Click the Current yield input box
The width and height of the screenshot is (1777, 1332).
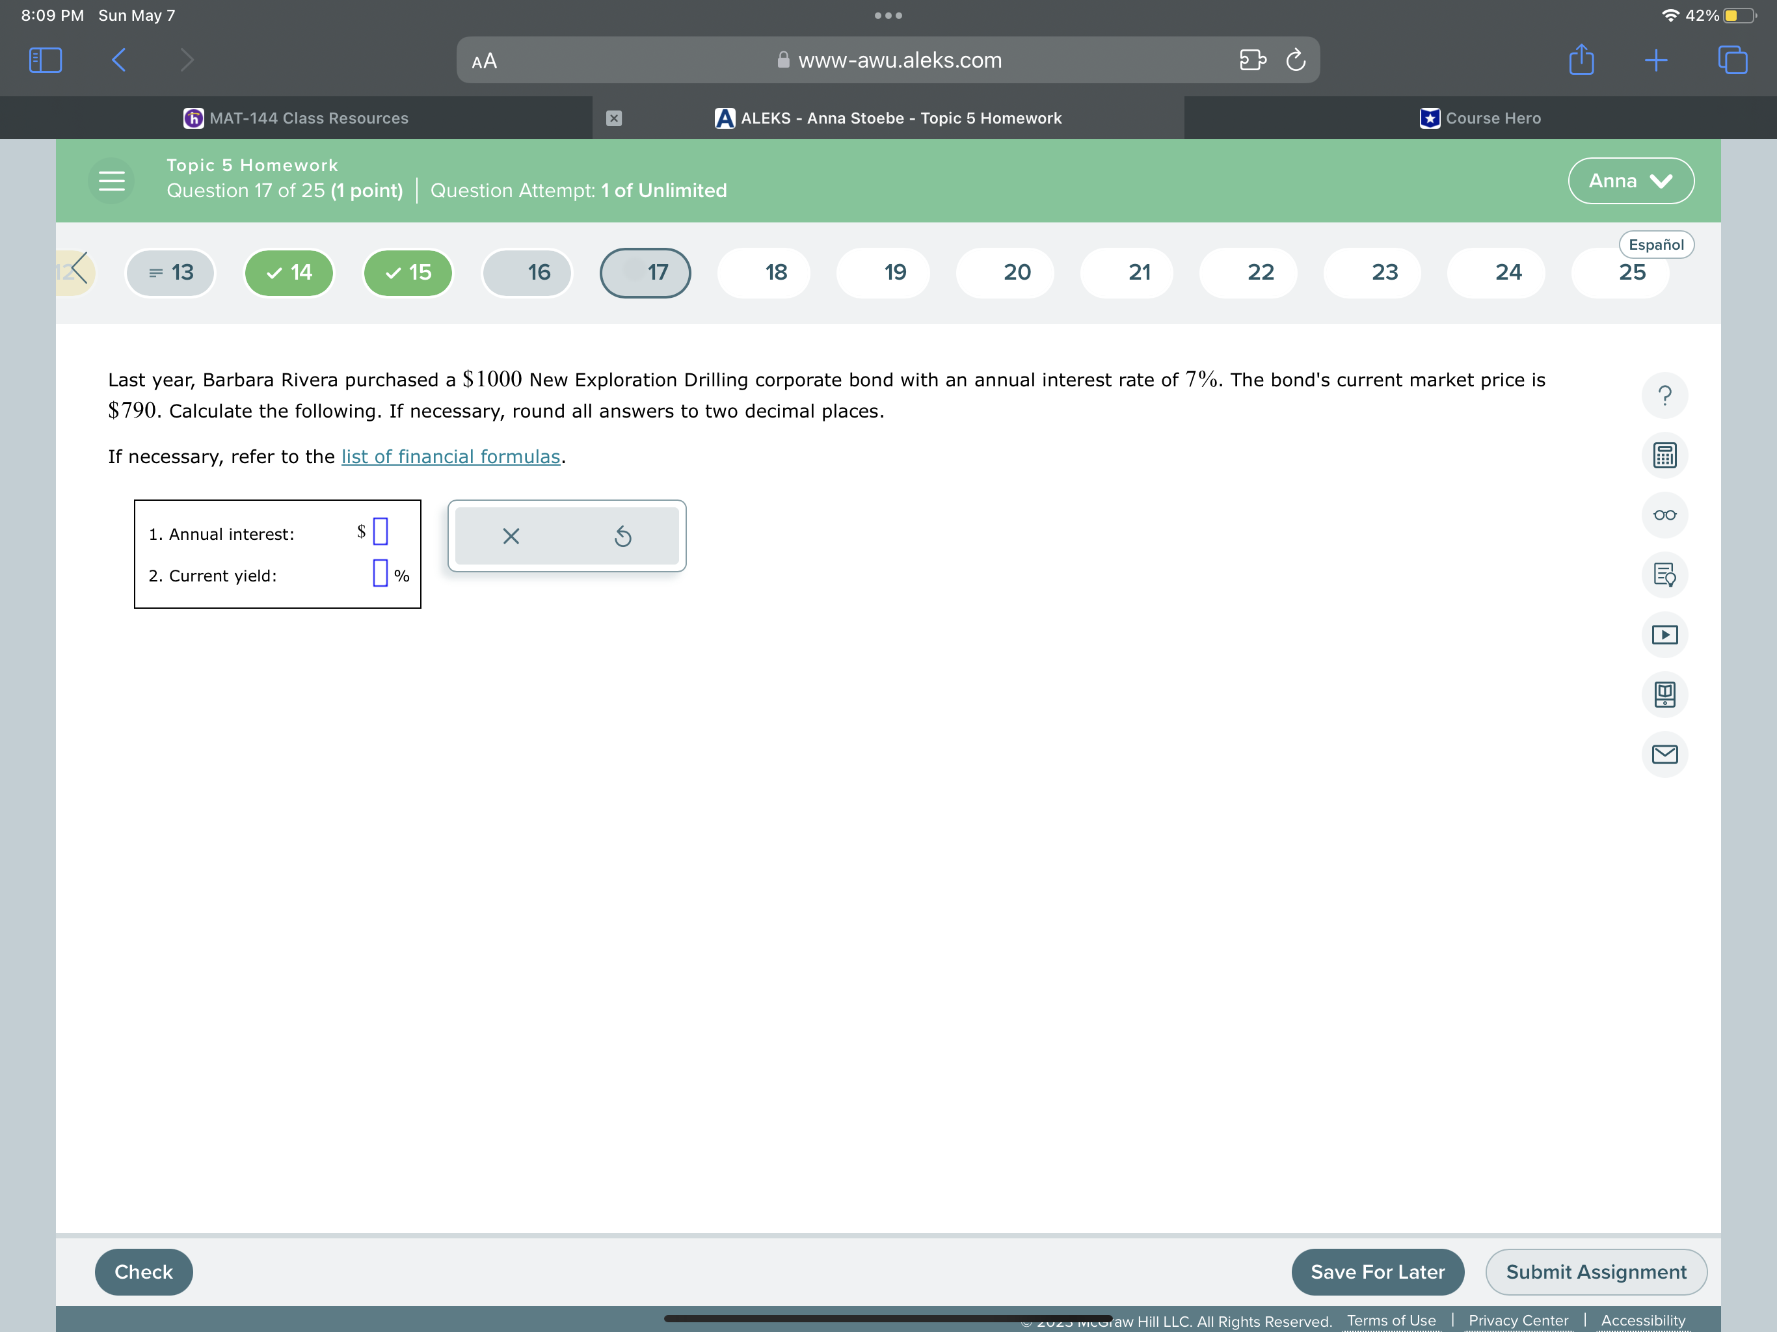[380, 574]
